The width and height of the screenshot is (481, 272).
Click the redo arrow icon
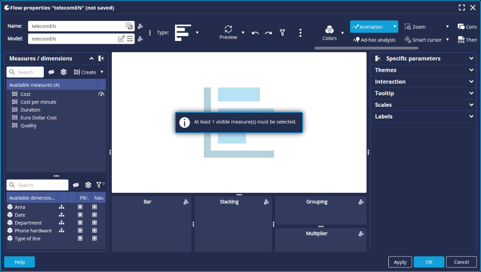coord(268,33)
